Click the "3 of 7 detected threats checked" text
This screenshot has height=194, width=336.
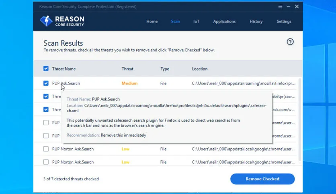(x=71, y=179)
